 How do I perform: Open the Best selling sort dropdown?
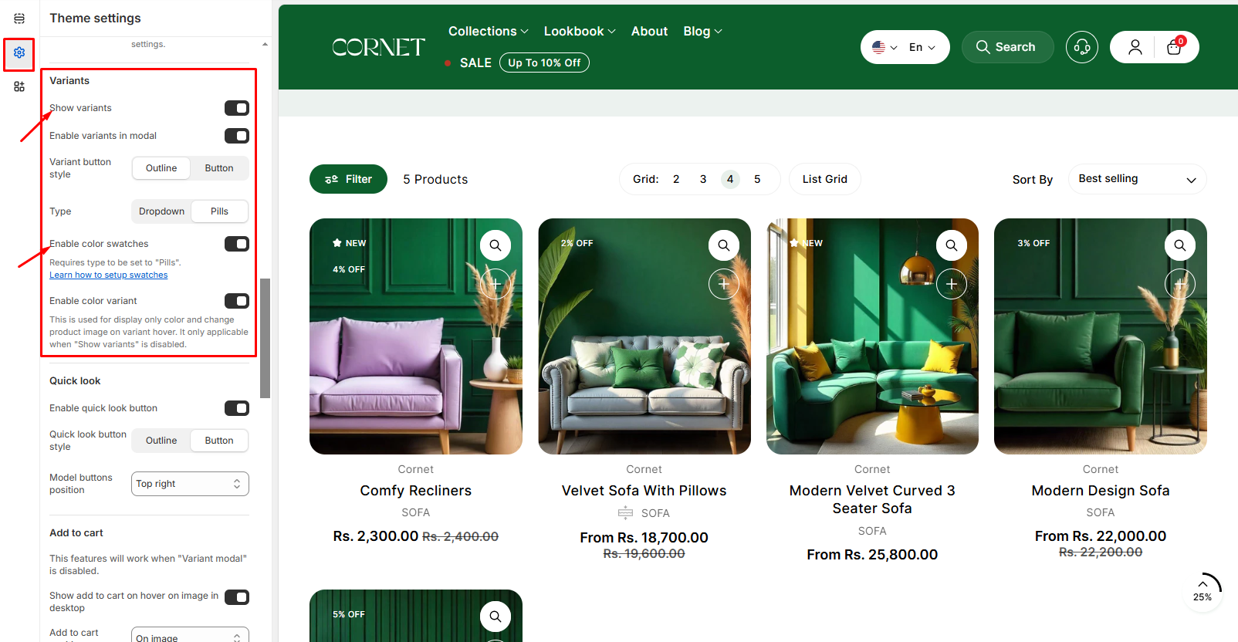click(x=1137, y=179)
